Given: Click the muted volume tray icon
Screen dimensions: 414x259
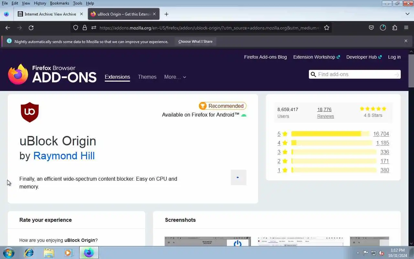Looking at the screenshot, I should click(381, 253).
